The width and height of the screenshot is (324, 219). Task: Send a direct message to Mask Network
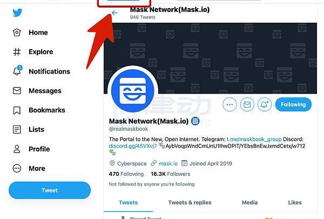247,104
